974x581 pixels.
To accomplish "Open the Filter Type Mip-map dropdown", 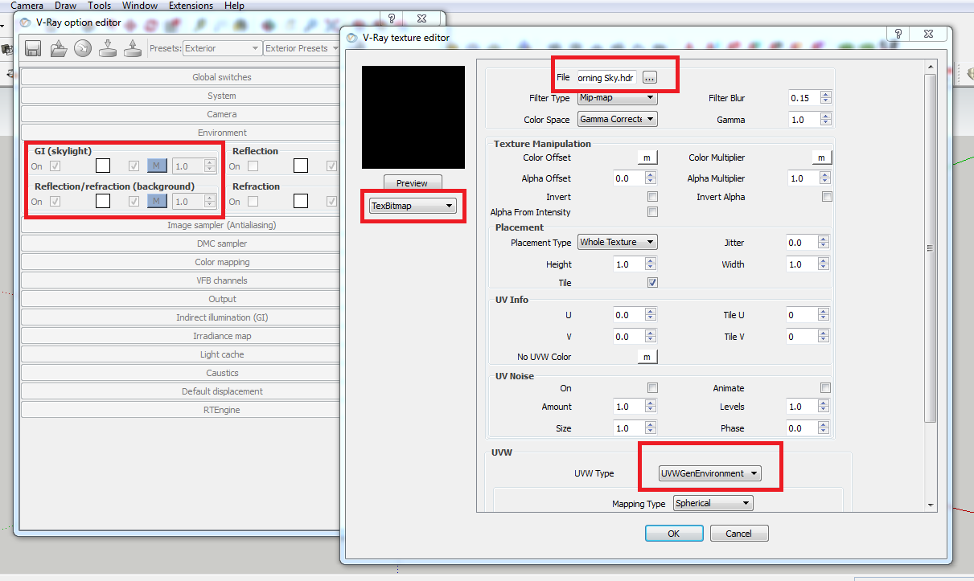I will [617, 98].
